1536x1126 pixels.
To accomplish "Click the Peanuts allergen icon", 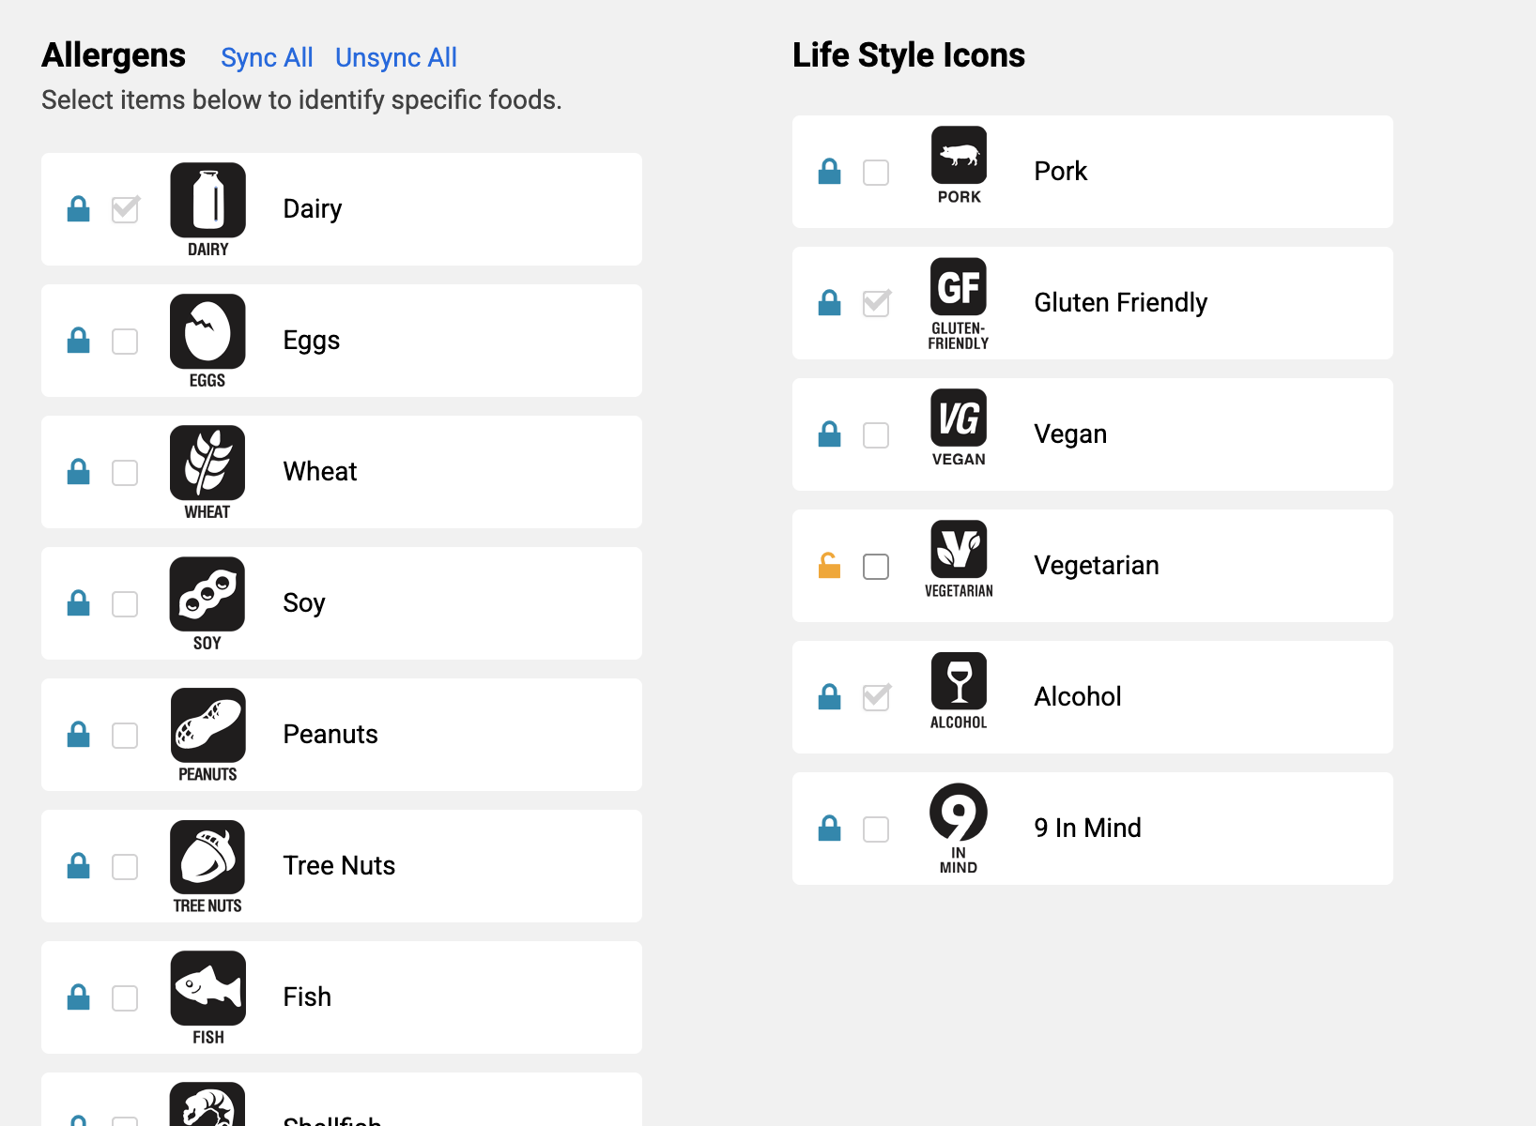I will (207, 726).
